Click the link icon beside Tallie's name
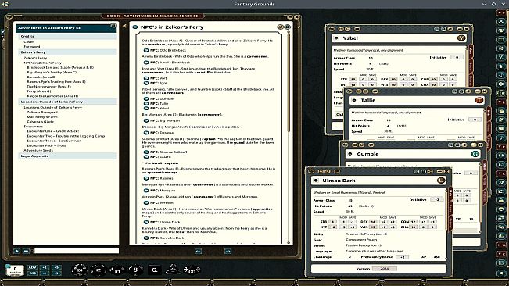The width and height of the screenshot is (509, 286). tap(354, 101)
